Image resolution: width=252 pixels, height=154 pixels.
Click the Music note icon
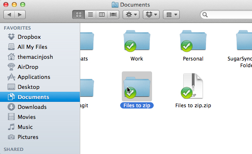(x=11, y=127)
